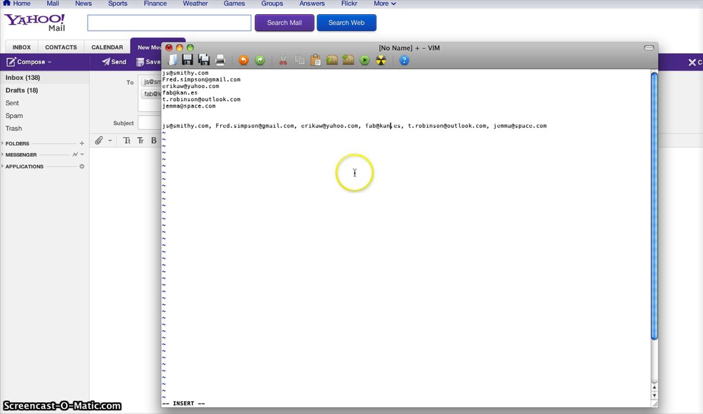703x414 pixels.
Task: Cut selection with the scissors icon
Action: [283, 60]
